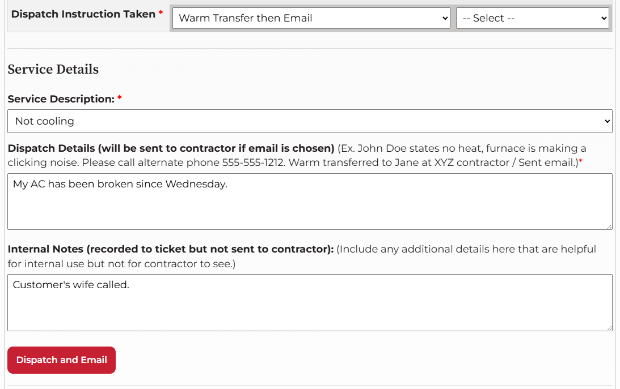Click the "Service Details" heading

pyautogui.click(x=53, y=70)
